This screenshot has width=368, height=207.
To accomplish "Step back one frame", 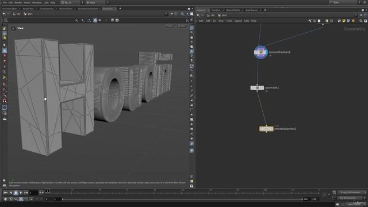I will click(x=10, y=193).
